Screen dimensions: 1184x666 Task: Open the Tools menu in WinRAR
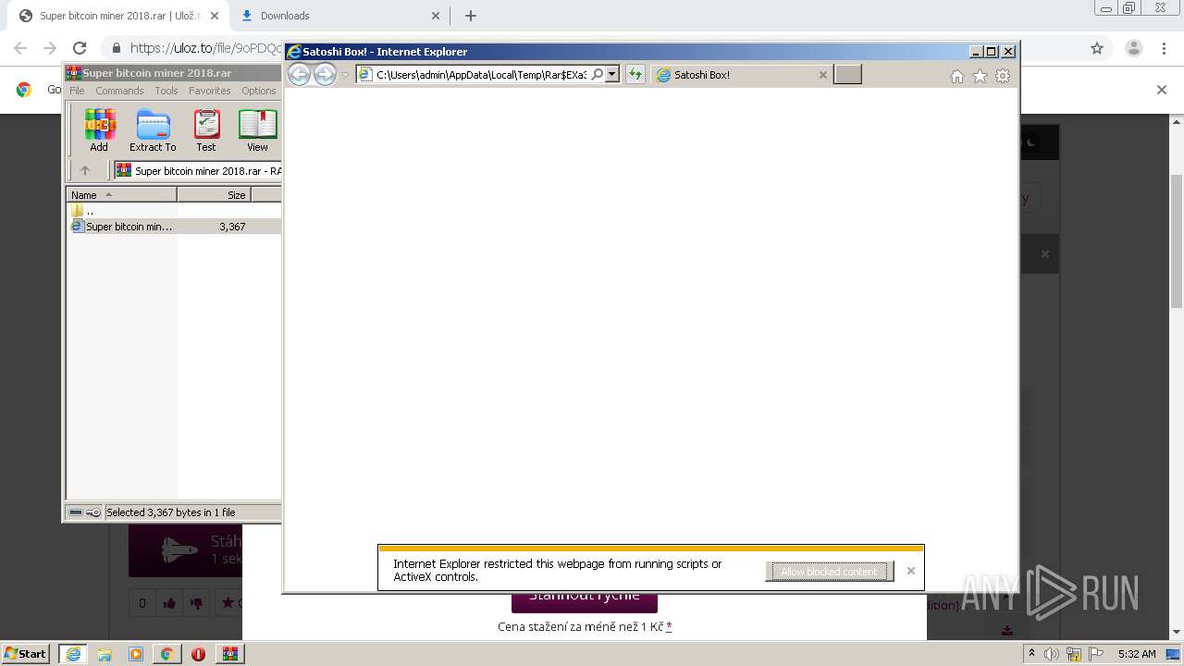point(166,91)
